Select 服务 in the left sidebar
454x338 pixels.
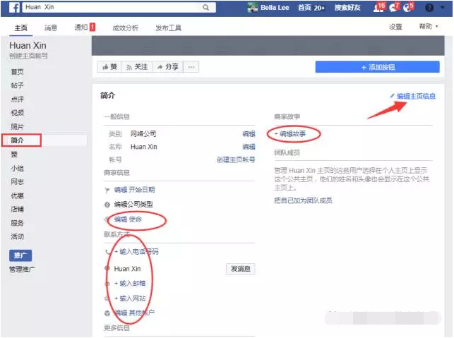17,223
